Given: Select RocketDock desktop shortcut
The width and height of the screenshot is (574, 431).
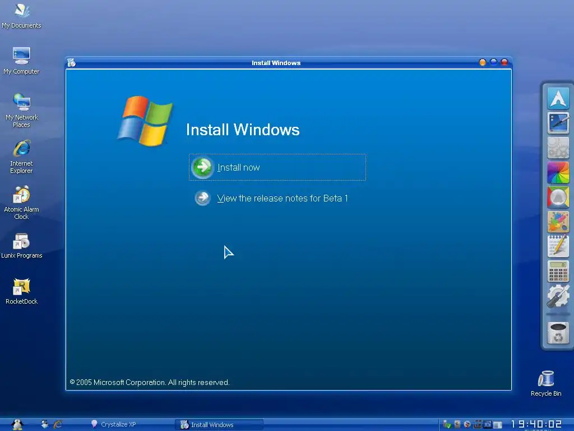Looking at the screenshot, I should (x=22, y=292).
